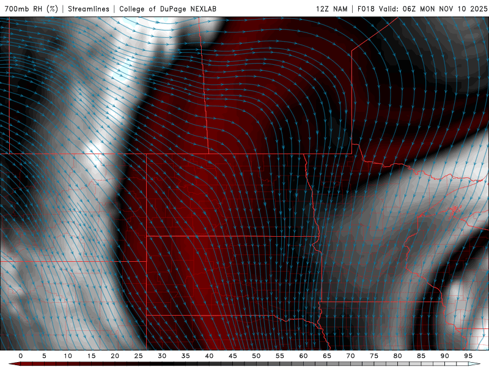Click the colorbar label '0'
This screenshot has height=367, width=489.
point(21,356)
